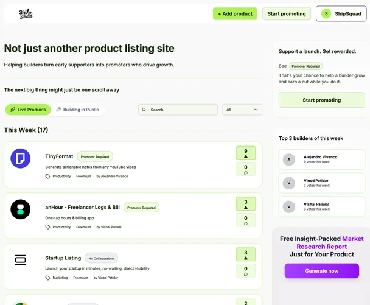Screen dimensions: 370x305
Task: Click the Generate now button
Action: pyautogui.click(x=322, y=271)
